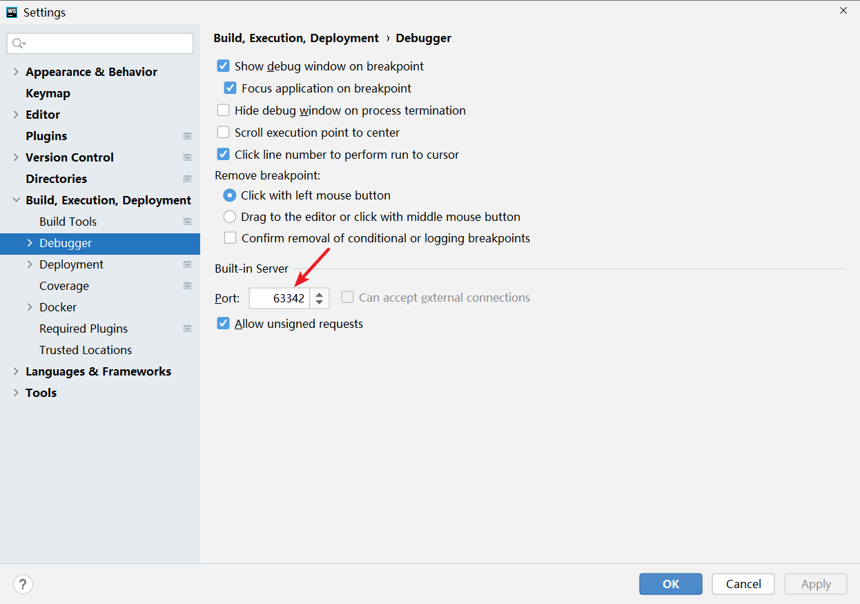860x604 pixels.
Task: Click the icon next to Build Tools
Action: point(187,222)
